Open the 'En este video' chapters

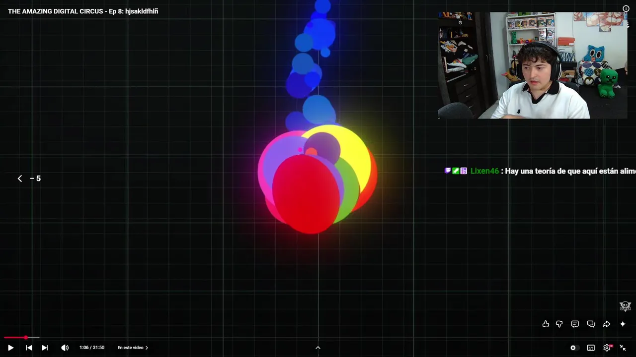pos(133,348)
